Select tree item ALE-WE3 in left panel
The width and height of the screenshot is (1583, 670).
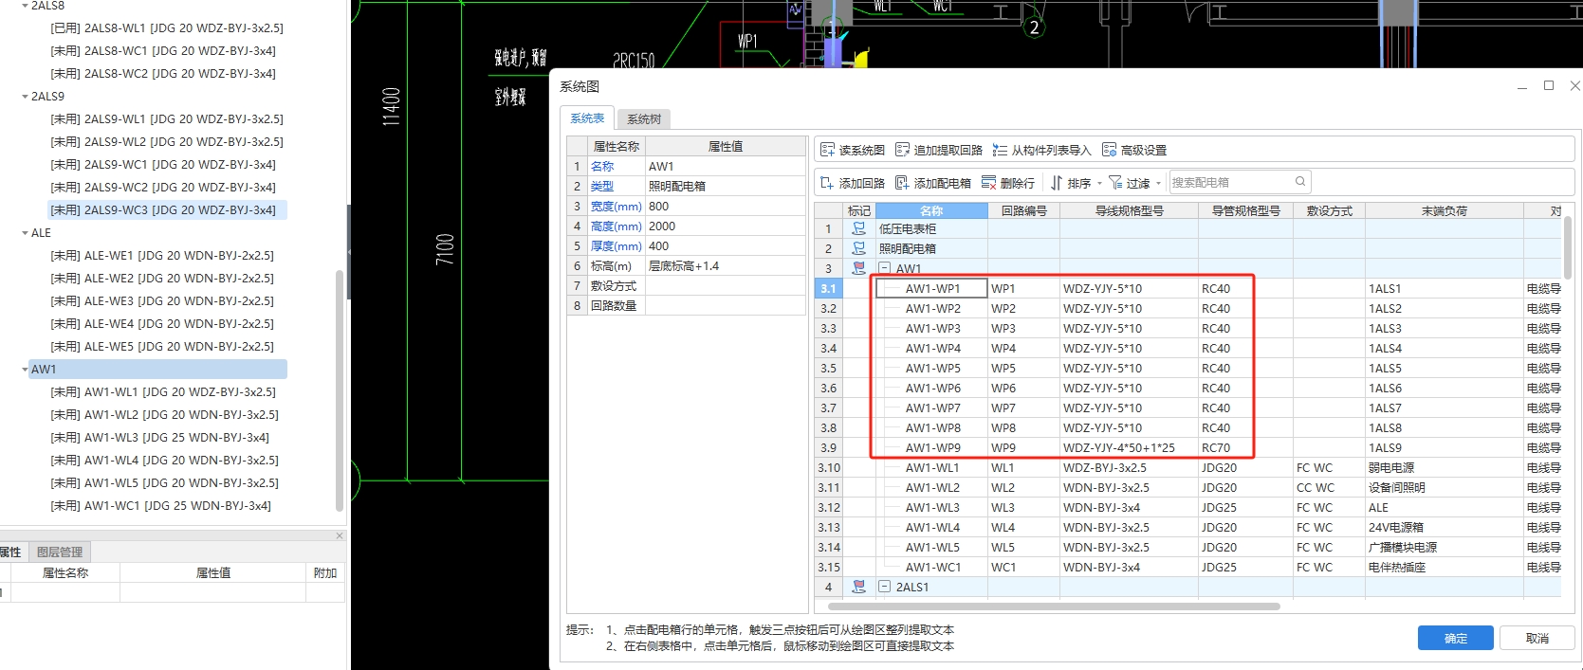click(x=162, y=301)
